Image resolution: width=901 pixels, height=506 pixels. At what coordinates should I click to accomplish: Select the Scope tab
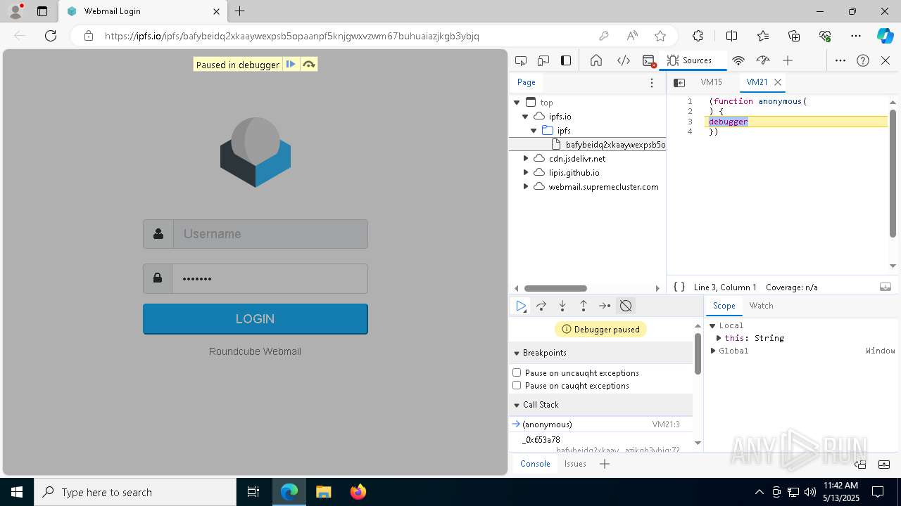(724, 306)
